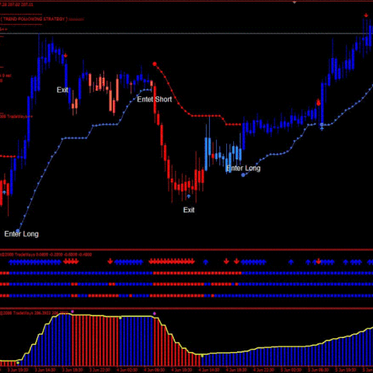Click second magenta dot before histogram decline
This screenshot has height=373, width=373.
point(155,314)
